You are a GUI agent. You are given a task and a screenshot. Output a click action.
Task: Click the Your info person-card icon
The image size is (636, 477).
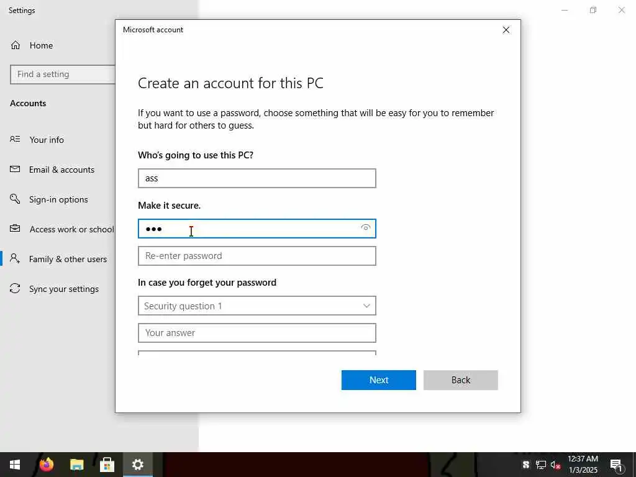coord(15,139)
